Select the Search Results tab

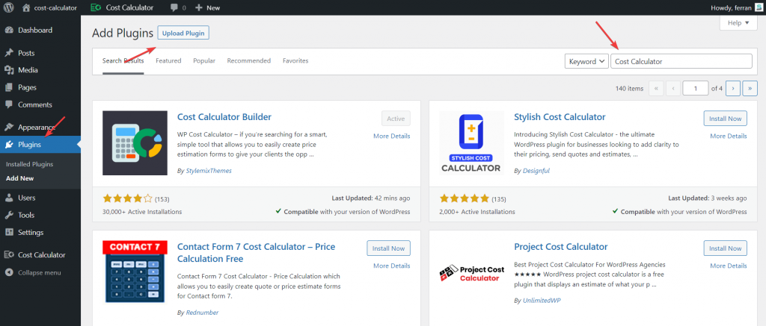click(123, 61)
